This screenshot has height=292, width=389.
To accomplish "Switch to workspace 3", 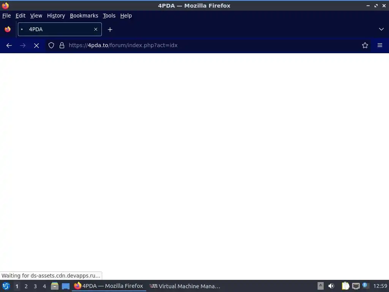I will click(35, 286).
